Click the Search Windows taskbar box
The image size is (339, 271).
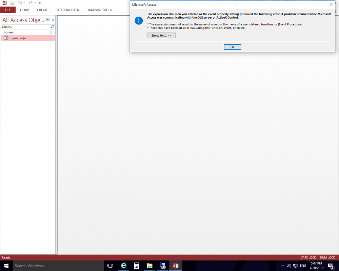pos(58,266)
